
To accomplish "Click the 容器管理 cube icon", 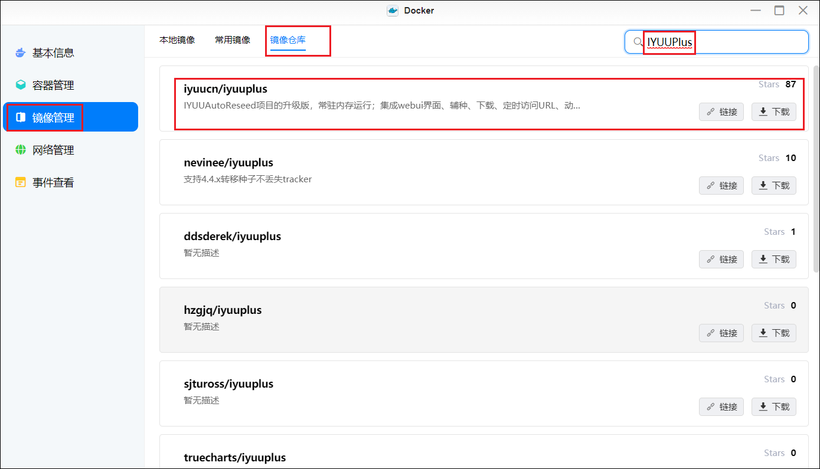I will pos(21,86).
